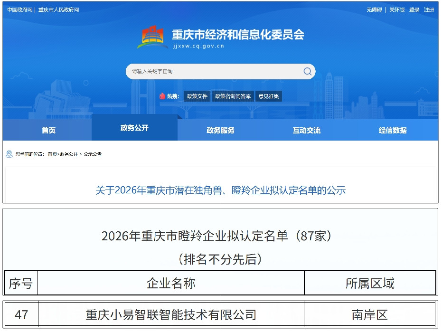Image resolution: width=442 pixels, height=332 pixels.
Task: Click breadcrumb link 公示公告
Action: tap(93, 154)
